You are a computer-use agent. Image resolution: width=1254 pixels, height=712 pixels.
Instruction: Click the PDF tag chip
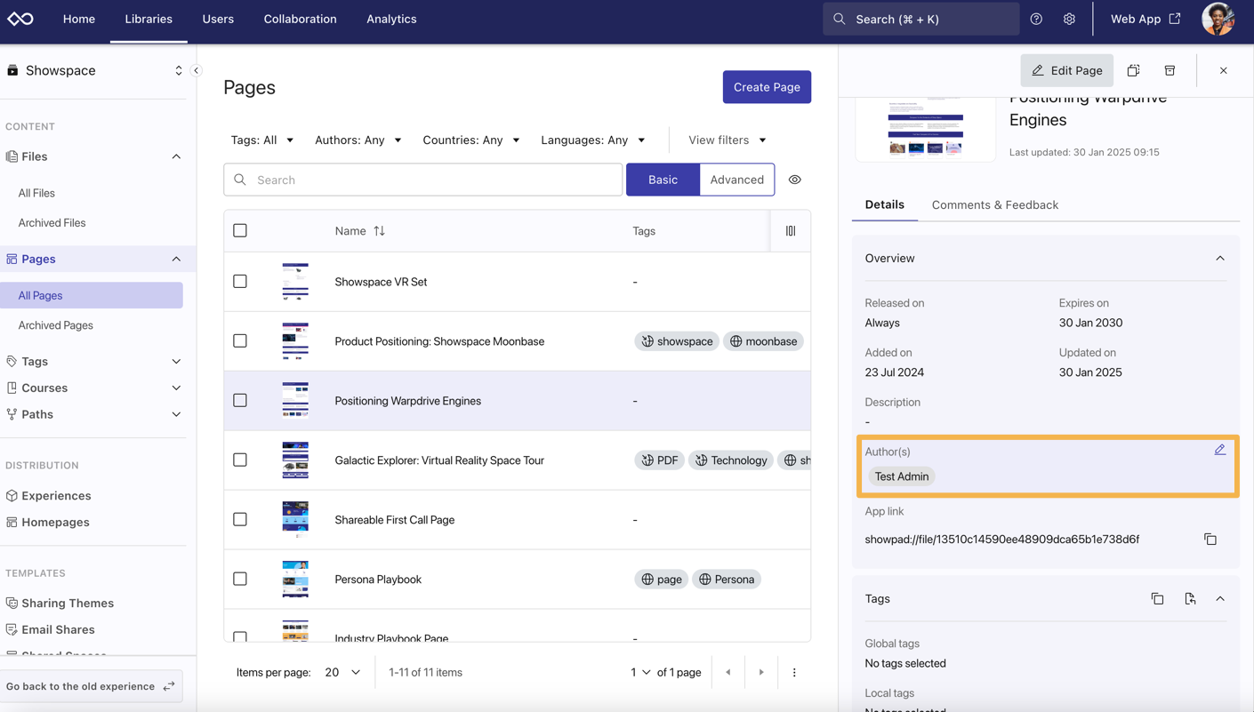click(659, 460)
